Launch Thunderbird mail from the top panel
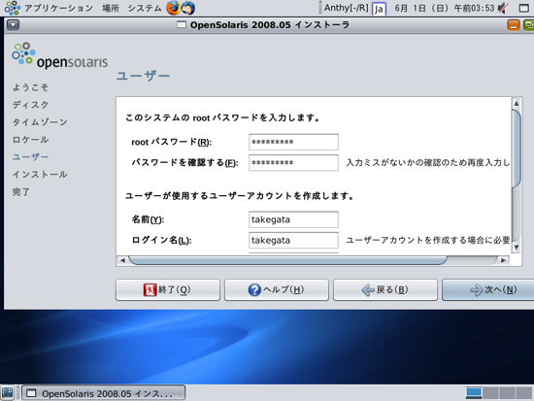This screenshot has height=401, width=534. coord(188,8)
